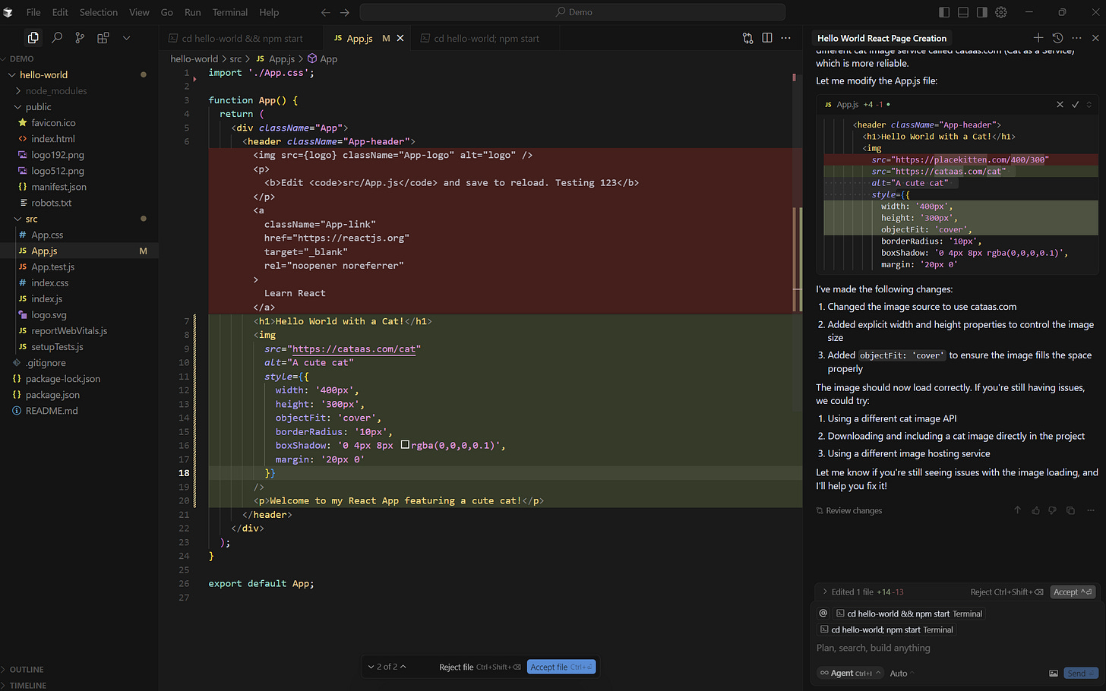Start a new chat with plus icon

[x=1038, y=37]
